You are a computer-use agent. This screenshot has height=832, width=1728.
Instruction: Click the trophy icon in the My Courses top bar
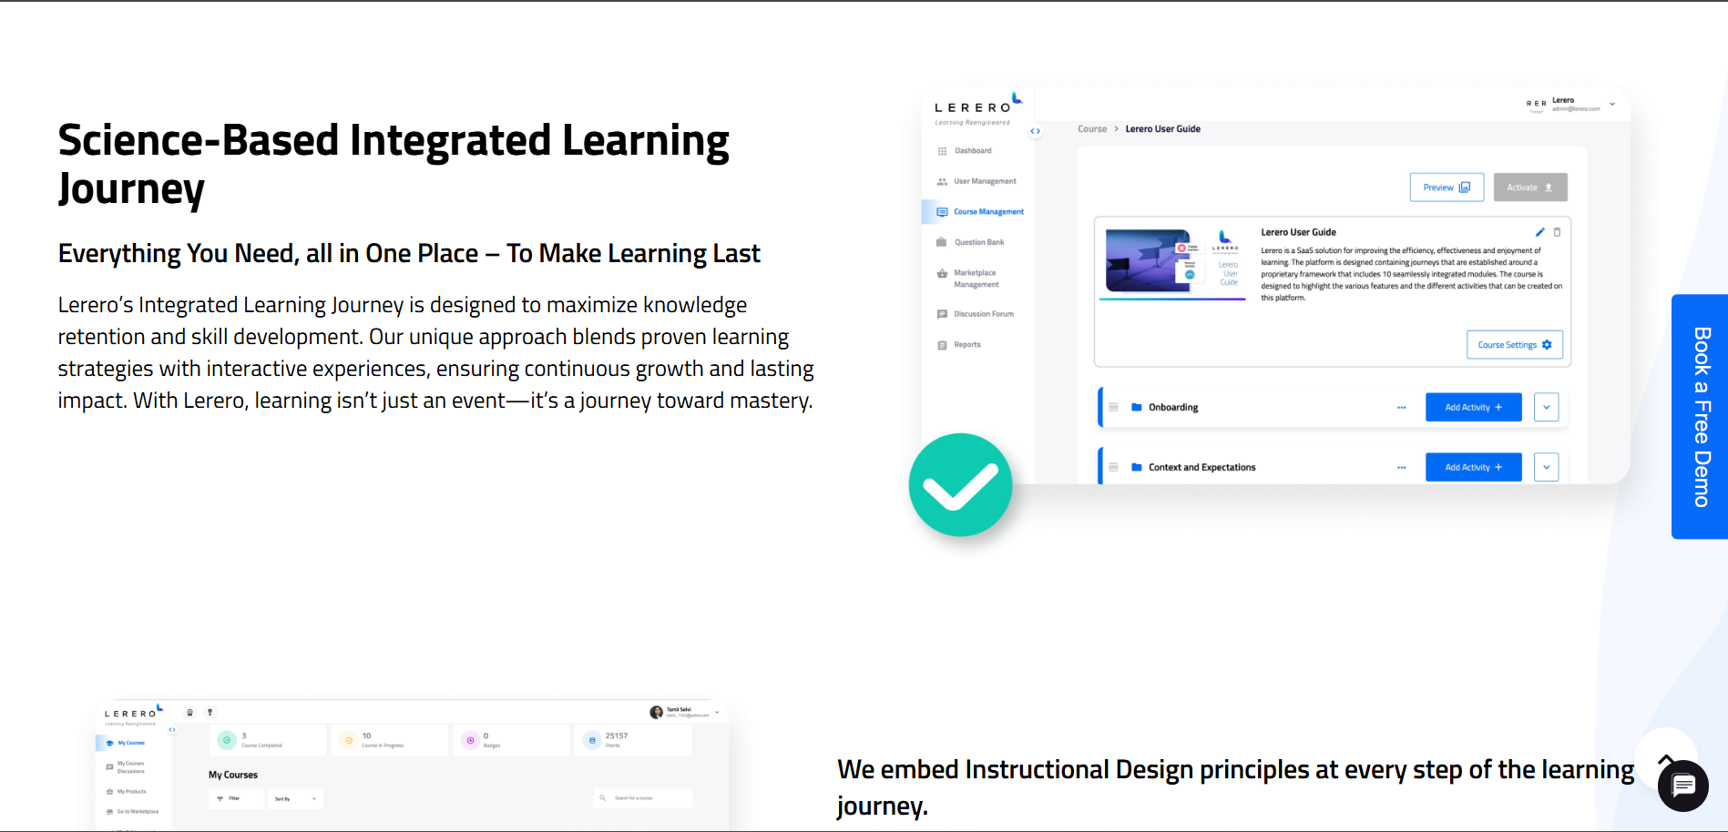(210, 713)
